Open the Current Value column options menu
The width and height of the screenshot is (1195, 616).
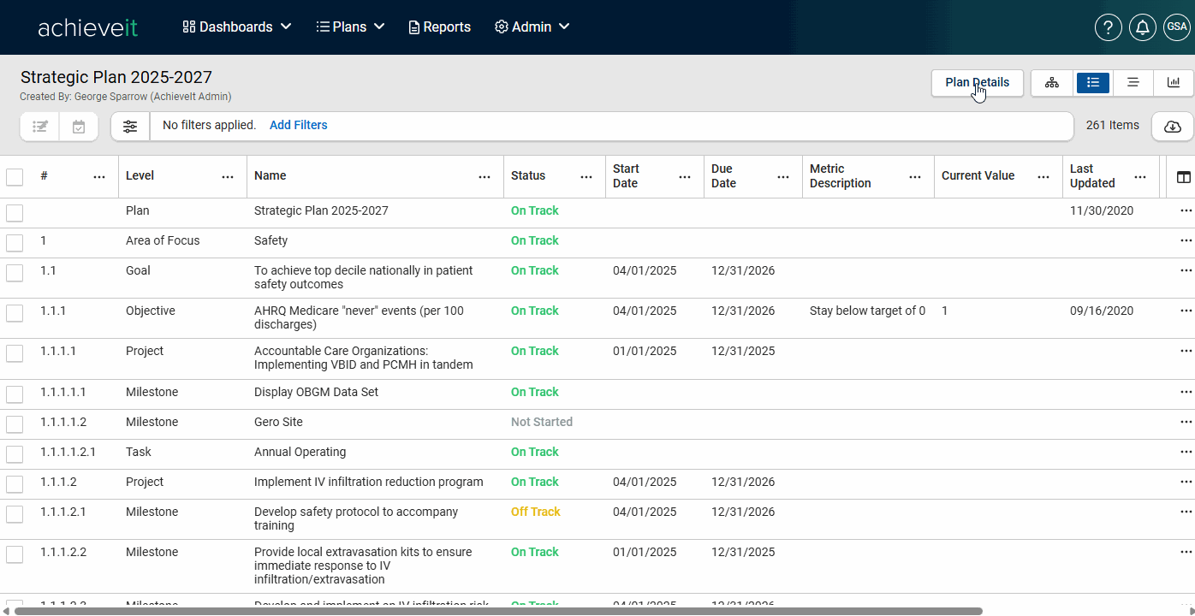[x=1043, y=177]
